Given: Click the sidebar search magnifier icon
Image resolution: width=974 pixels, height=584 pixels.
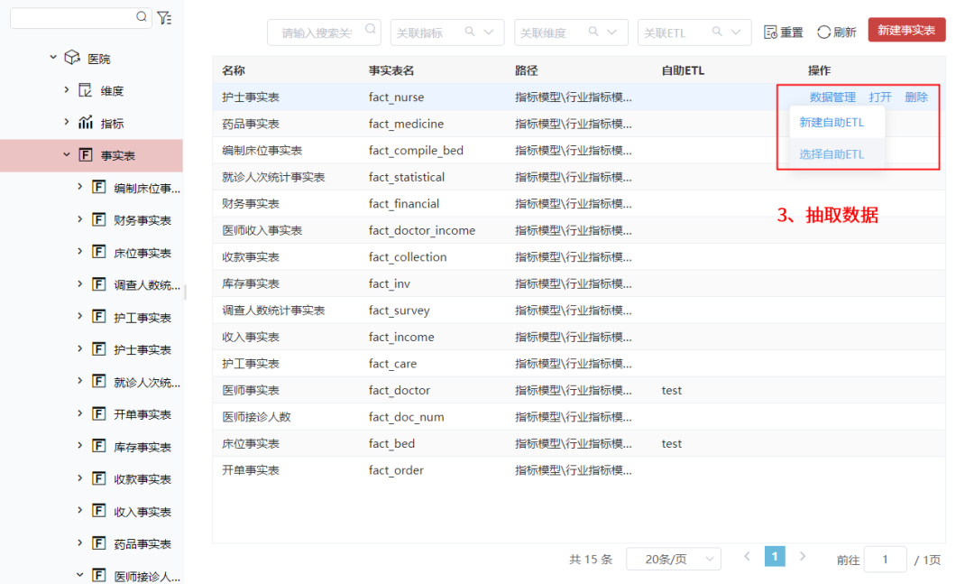Looking at the screenshot, I should pyautogui.click(x=142, y=17).
